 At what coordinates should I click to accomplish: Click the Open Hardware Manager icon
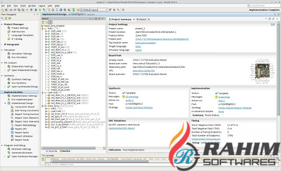click(x=9, y=157)
